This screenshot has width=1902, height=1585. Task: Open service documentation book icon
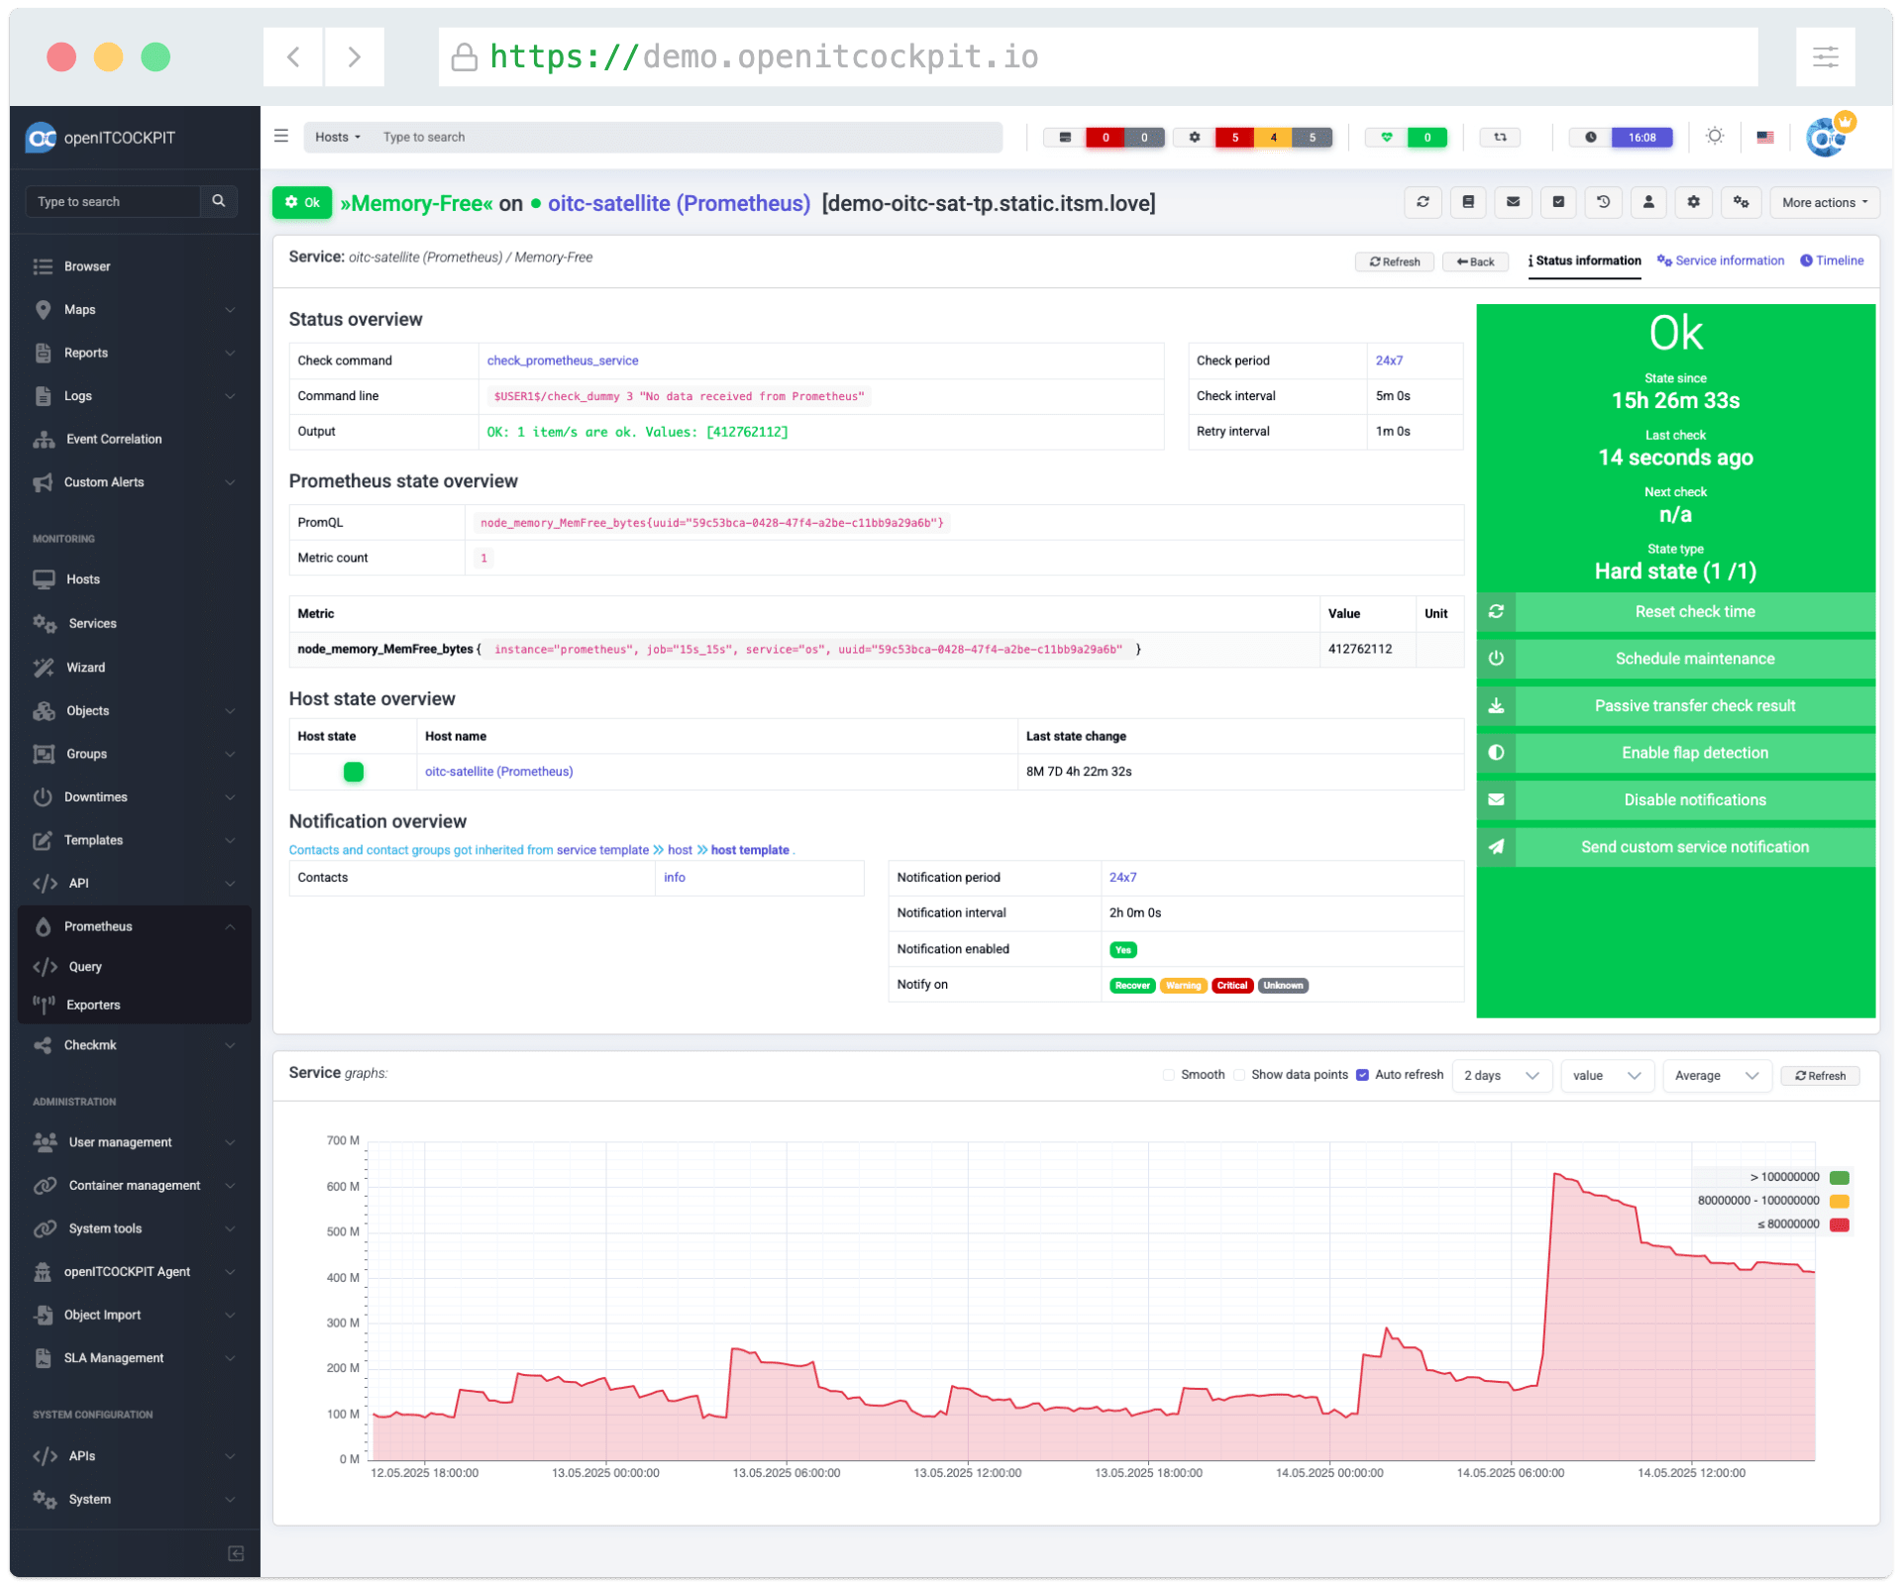pos(1468,202)
